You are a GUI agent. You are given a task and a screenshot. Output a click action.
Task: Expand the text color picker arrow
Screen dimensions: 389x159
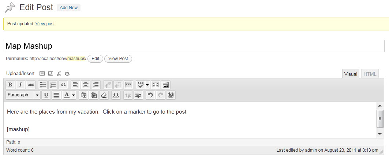pyautogui.click(x=74, y=95)
